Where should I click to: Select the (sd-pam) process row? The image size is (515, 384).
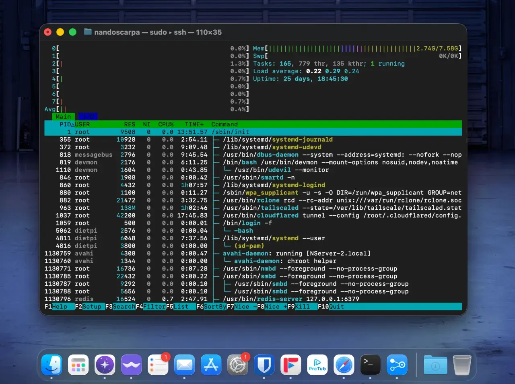pos(253,246)
